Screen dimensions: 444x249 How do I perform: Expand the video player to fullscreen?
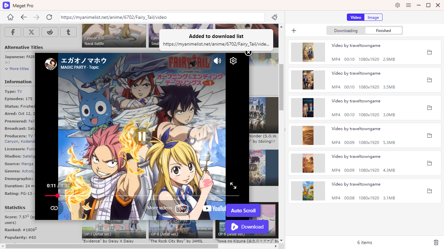[234, 186]
